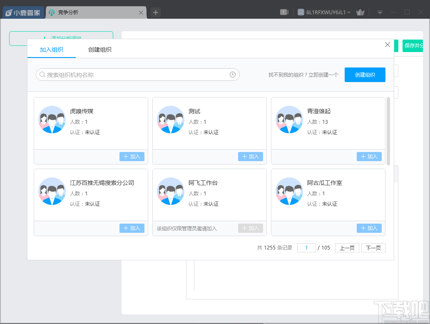The width and height of the screenshot is (430, 324).
Task: Open the notifications icon showing badge 1
Action: 283,12
